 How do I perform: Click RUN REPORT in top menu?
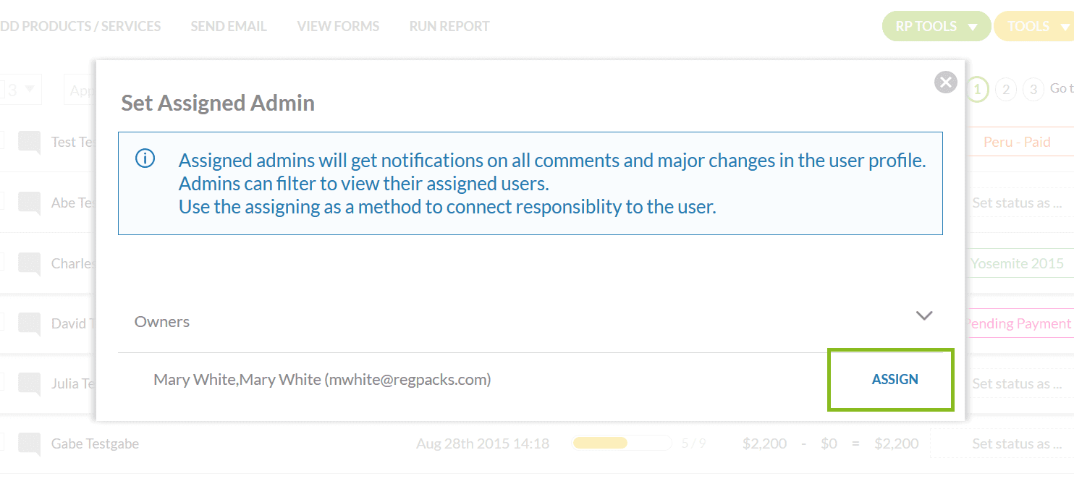pos(449,27)
